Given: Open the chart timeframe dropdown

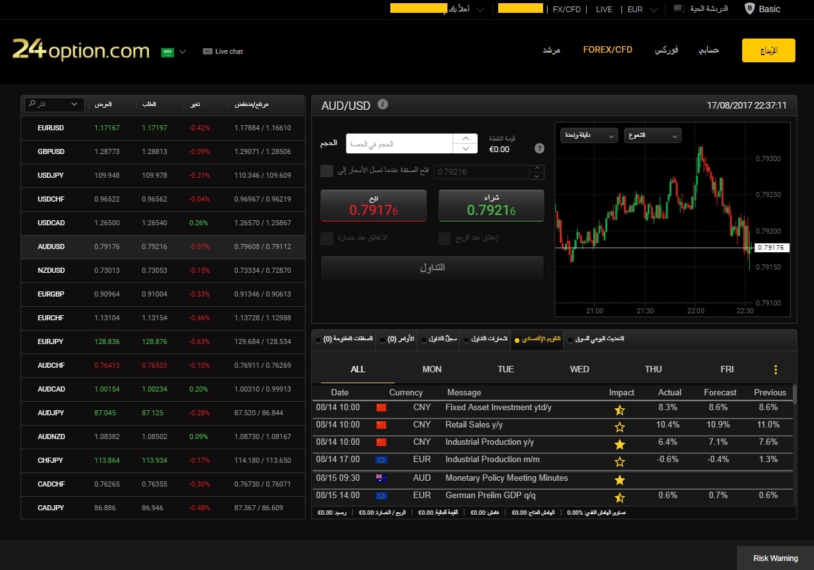Looking at the screenshot, I should (589, 135).
